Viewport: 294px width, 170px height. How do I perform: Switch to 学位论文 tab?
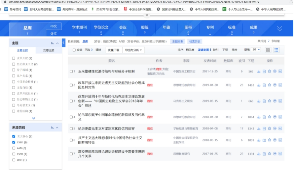pos(101,27)
